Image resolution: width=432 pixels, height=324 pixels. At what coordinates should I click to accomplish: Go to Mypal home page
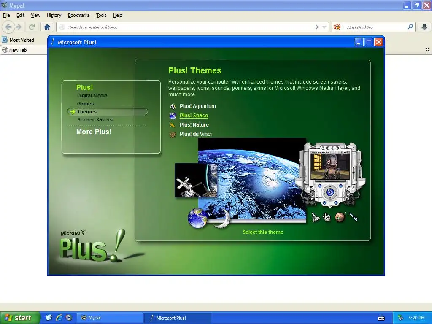[x=47, y=27]
